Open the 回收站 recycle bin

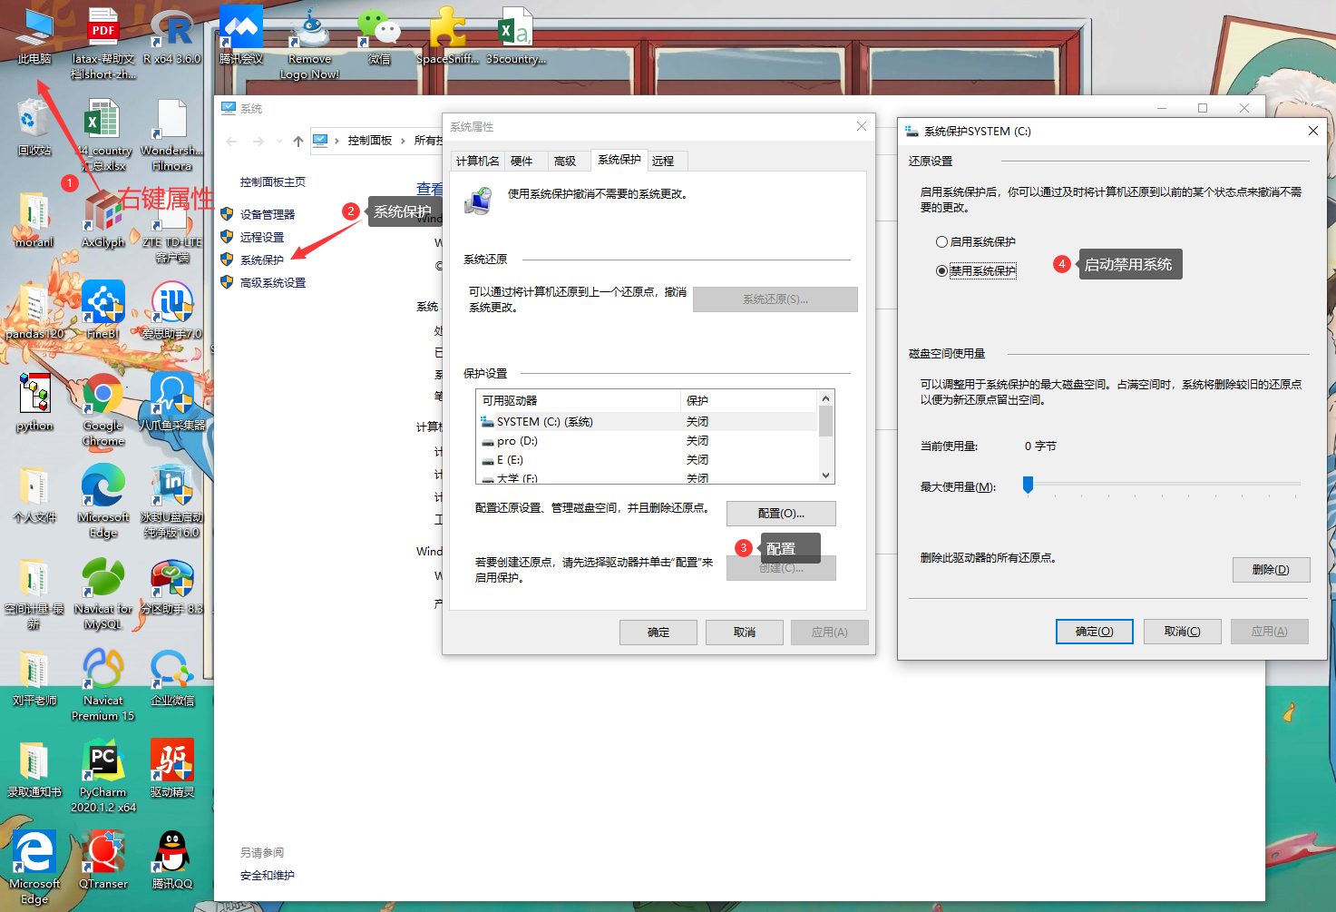pyautogui.click(x=34, y=126)
